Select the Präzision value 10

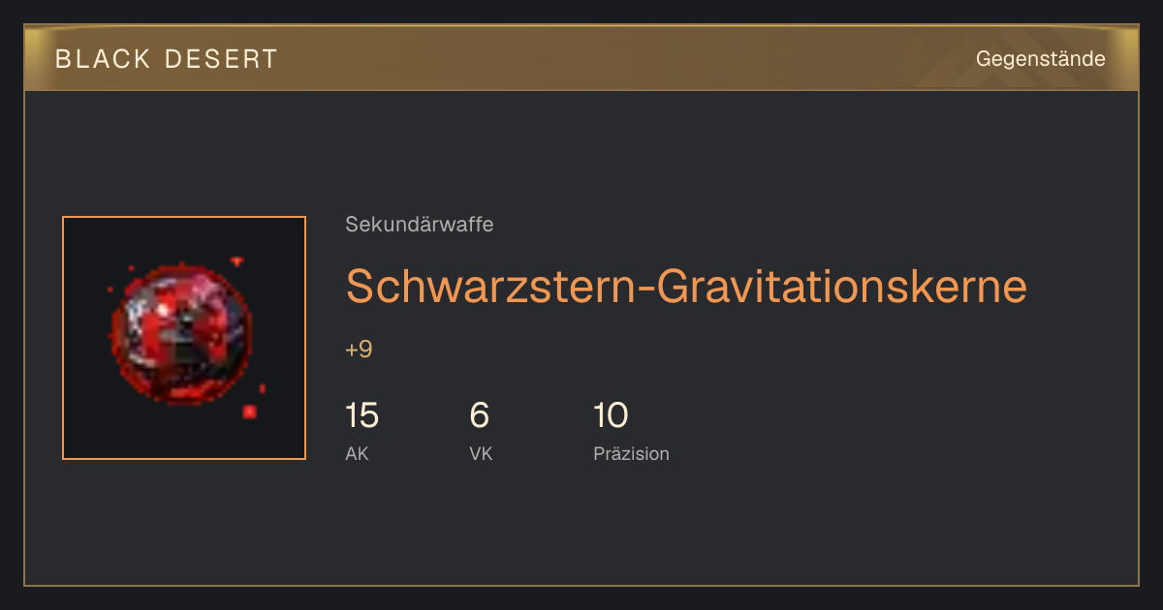pyautogui.click(x=611, y=415)
